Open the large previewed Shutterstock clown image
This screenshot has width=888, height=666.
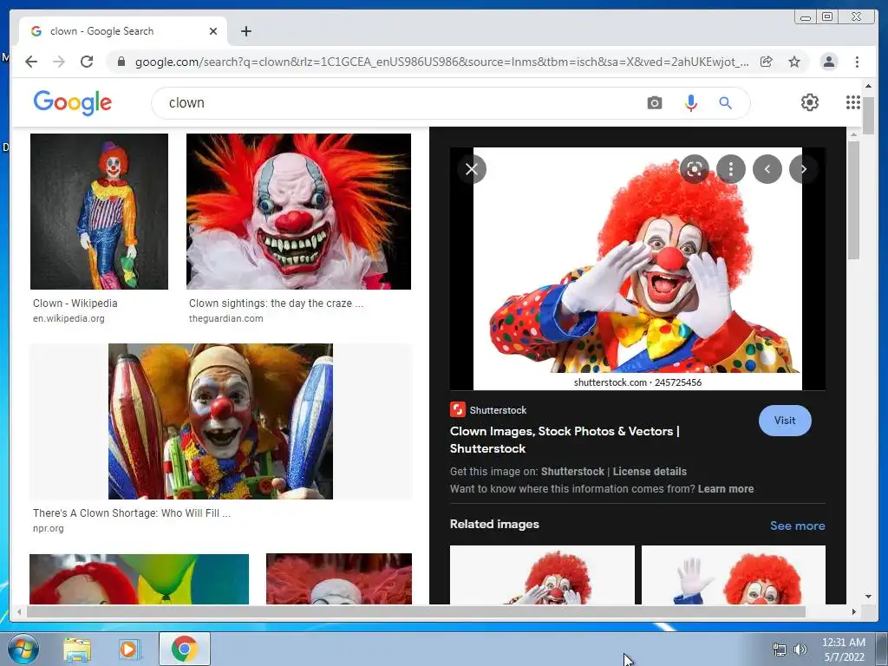coord(637,269)
